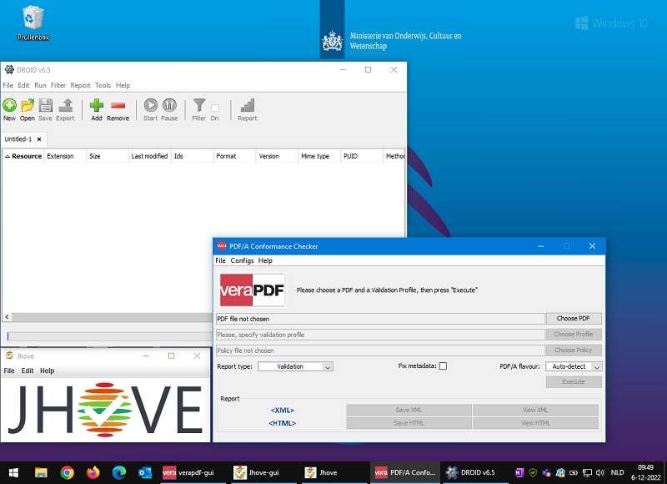Open the Jhove File menu
Screen dimensions: 667x484
pyautogui.click(x=9, y=371)
